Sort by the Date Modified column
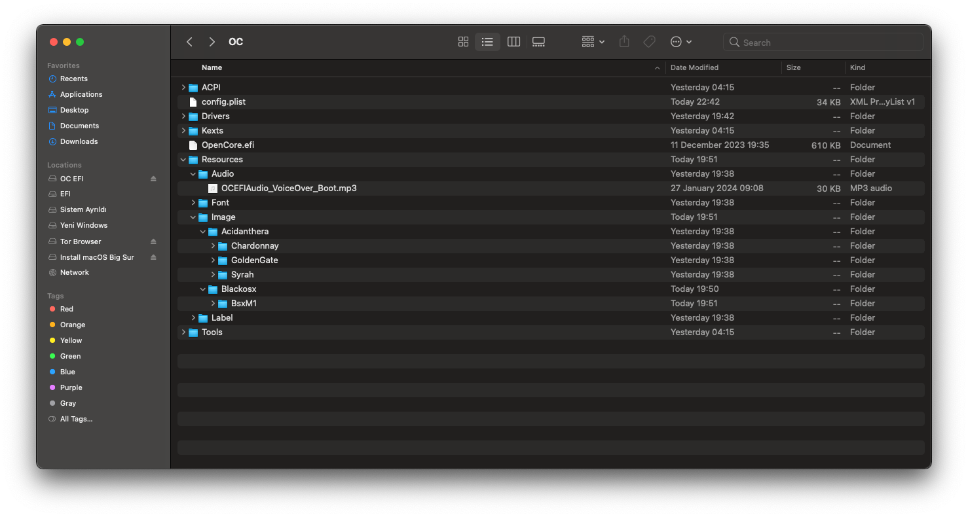The width and height of the screenshot is (968, 517). pos(694,67)
